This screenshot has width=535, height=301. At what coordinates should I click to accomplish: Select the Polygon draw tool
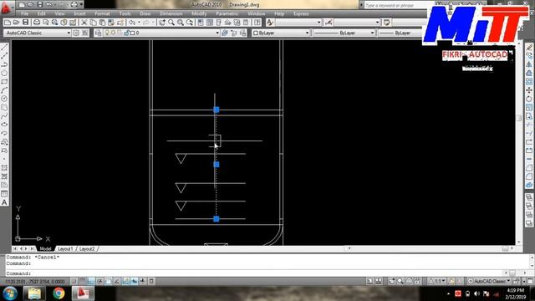pos(4,73)
